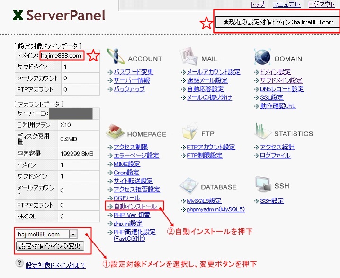Open アクセス制限 link
The width and height of the screenshot is (340, 278).
point(131,147)
